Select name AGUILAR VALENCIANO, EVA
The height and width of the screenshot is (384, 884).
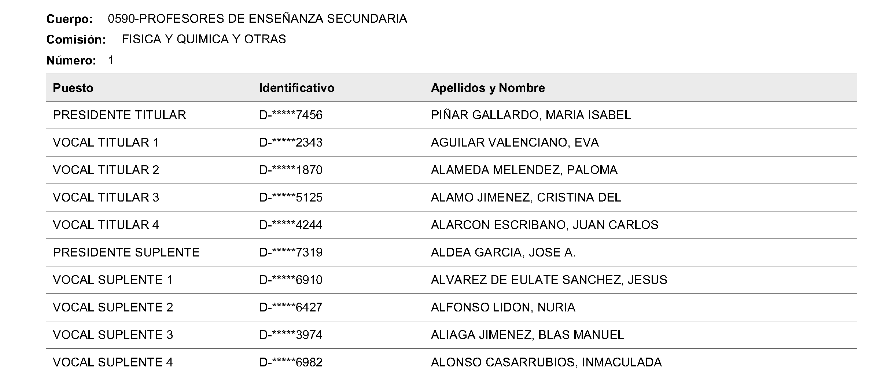tap(515, 143)
